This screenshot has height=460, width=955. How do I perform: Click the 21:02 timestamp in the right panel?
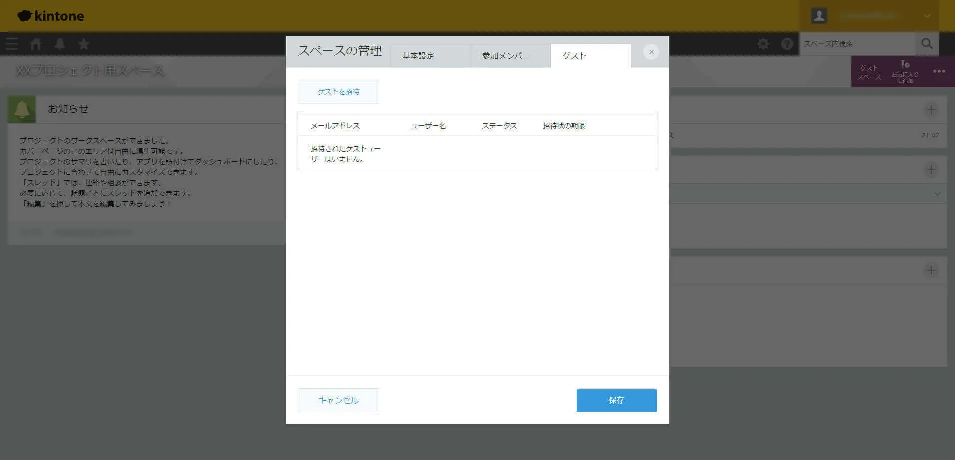coord(930,135)
